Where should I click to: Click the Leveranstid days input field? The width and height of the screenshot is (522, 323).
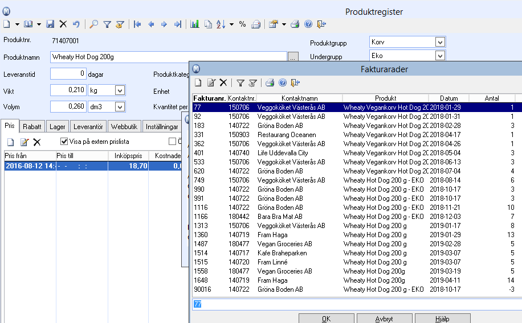tap(68, 73)
